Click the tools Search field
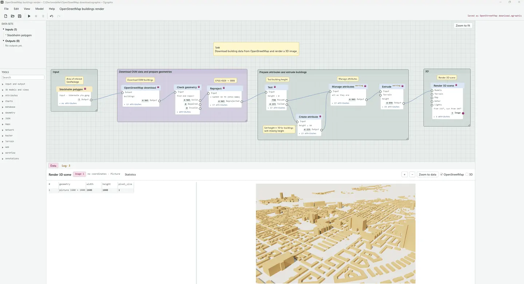The width and height of the screenshot is (524, 284). click(23, 77)
